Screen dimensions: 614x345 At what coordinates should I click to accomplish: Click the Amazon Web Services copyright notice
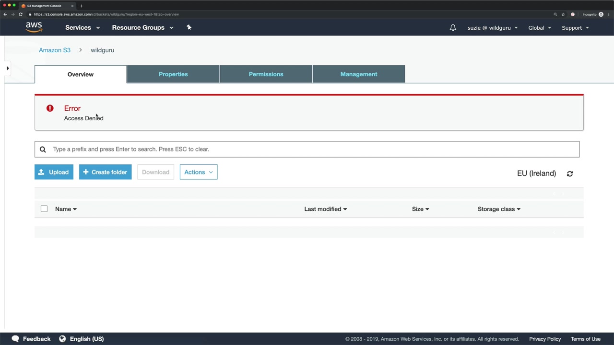pos(432,339)
